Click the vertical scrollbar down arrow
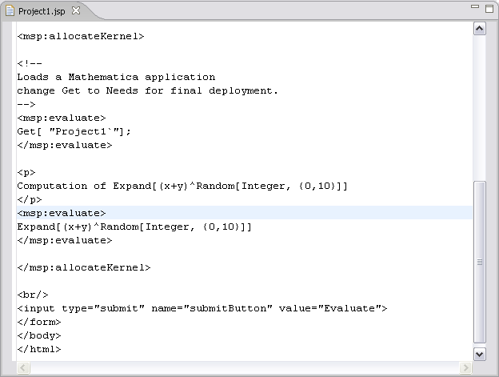499x377 pixels. 480,354
